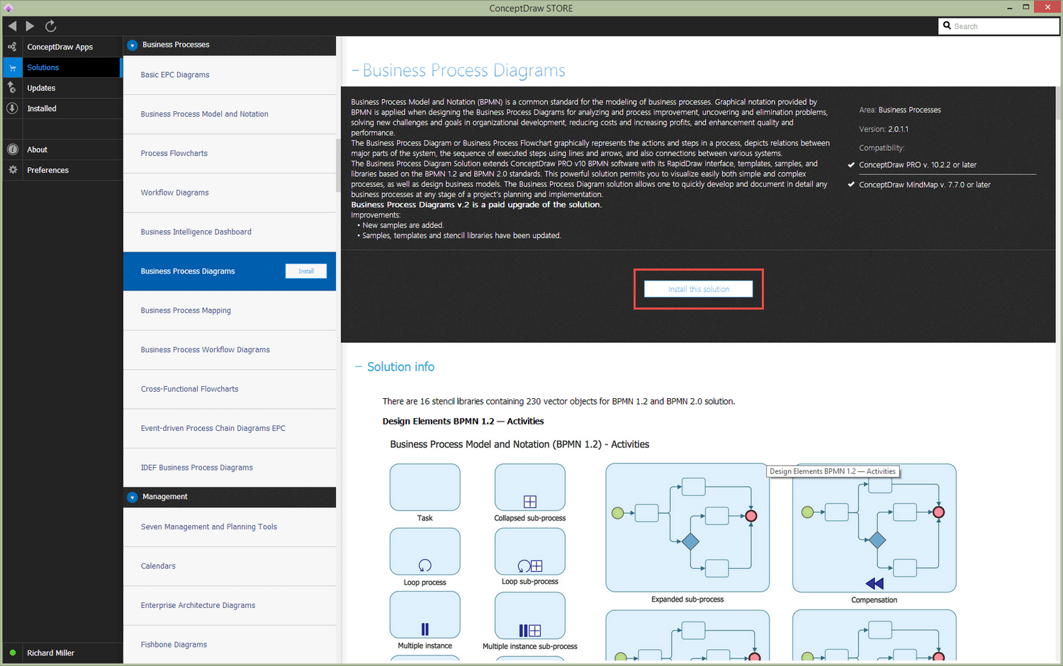Click the ConceptDraw logo in title bar

(8, 8)
